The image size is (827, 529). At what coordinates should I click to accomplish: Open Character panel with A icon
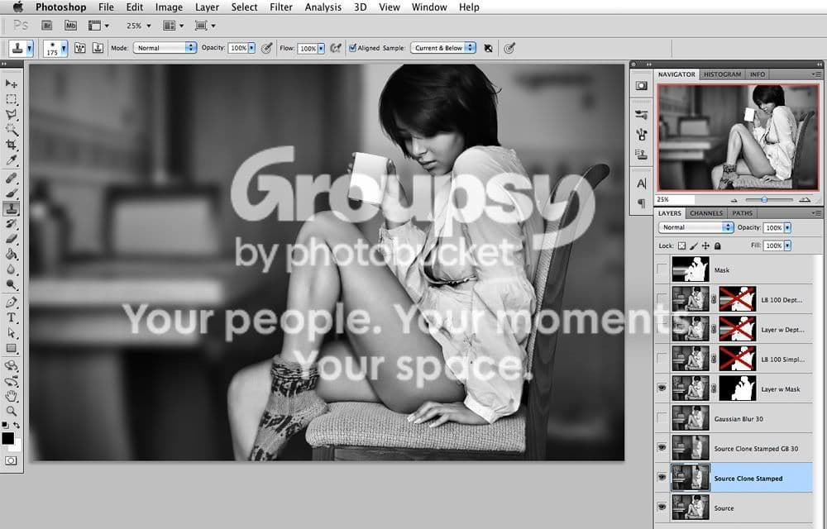642,183
